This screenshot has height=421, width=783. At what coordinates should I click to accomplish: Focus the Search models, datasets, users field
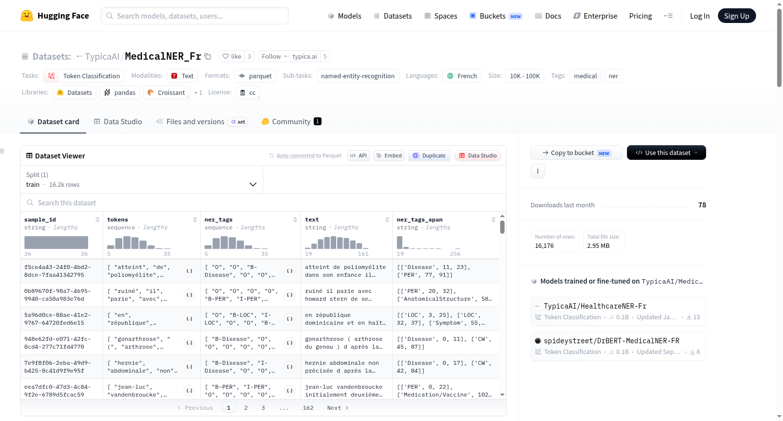pyautogui.click(x=195, y=16)
